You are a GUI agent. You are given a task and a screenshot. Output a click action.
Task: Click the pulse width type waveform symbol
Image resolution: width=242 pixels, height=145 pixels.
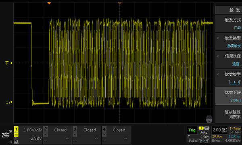[x=234, y=82]
